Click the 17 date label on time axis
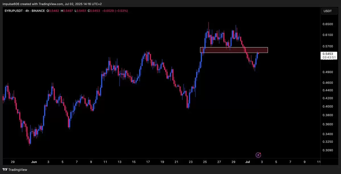 (148, 162)
